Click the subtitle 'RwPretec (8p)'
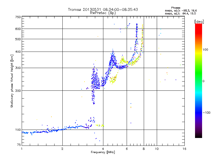 [x=103, y=13]
